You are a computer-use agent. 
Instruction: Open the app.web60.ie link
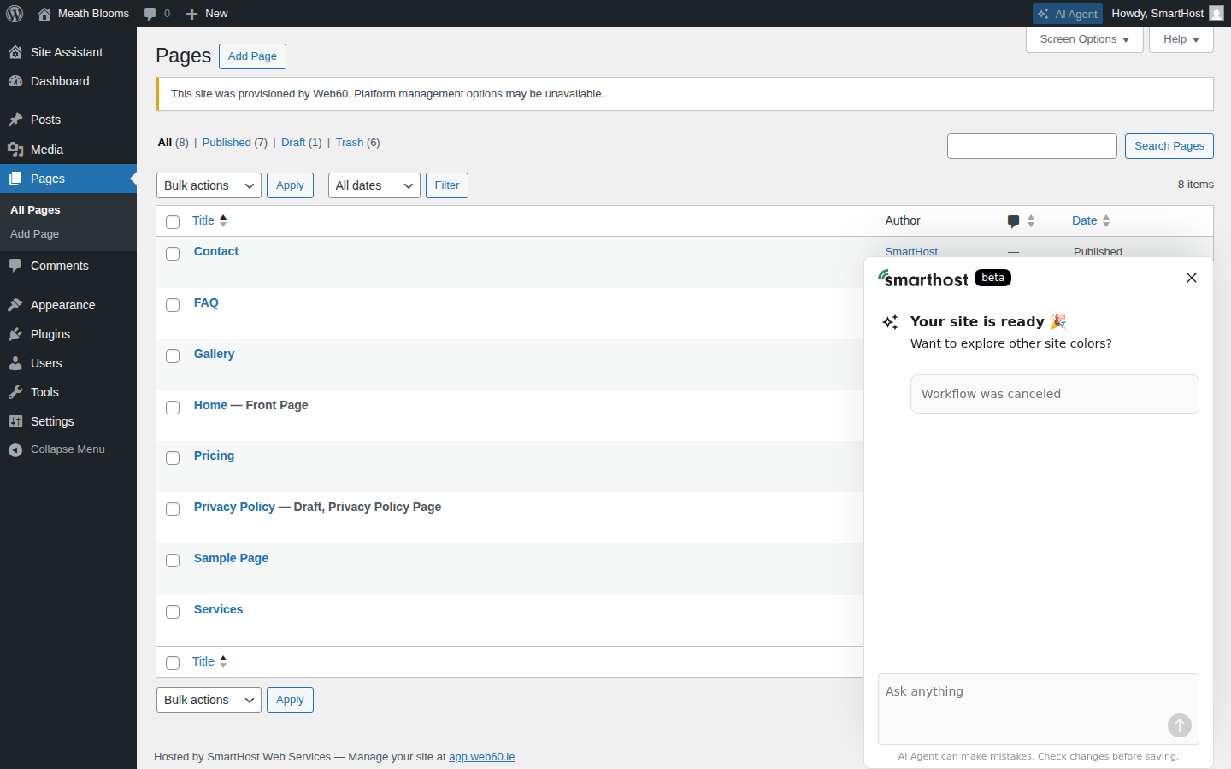coord(482,756)
